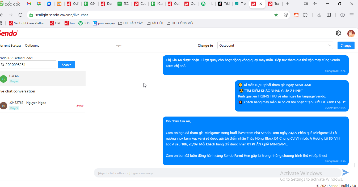
Task: Click the 'Live chat conversation' heading
Action: click(17, 91)
